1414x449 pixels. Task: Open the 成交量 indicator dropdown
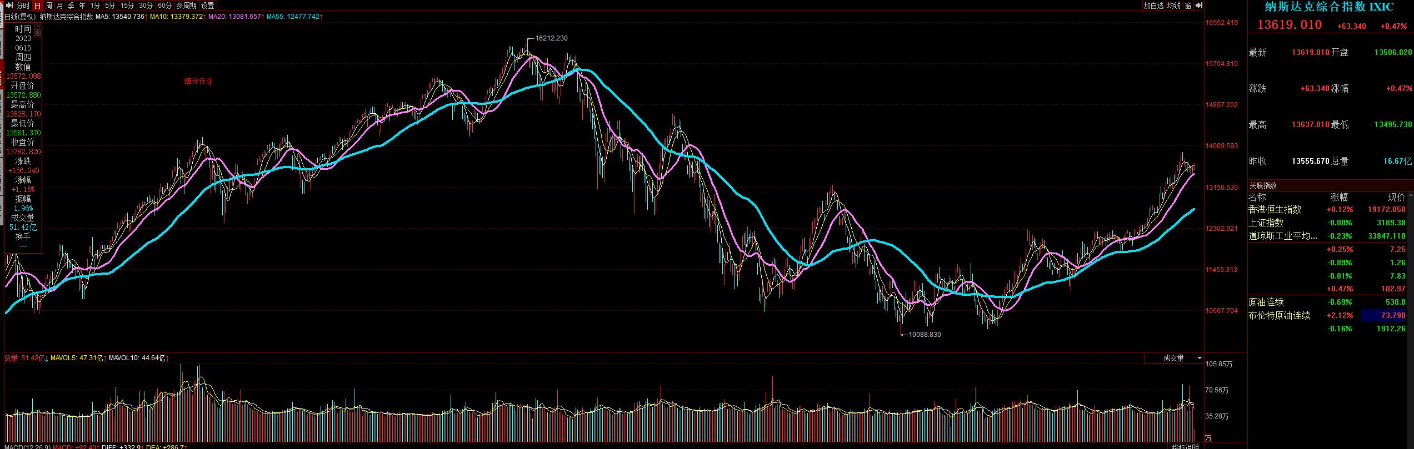[x=1174, y=359]
